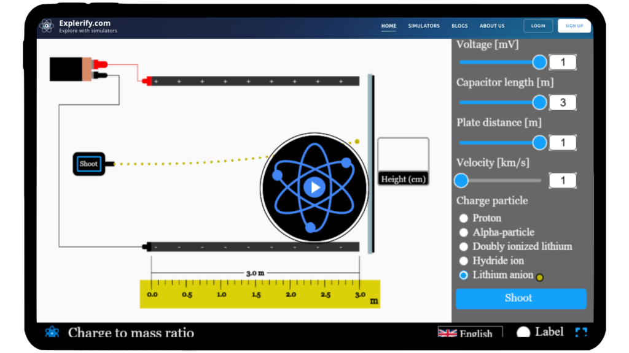629x353 pixels.
Task: Go to the BLOGS page
Action: (459, 26)
